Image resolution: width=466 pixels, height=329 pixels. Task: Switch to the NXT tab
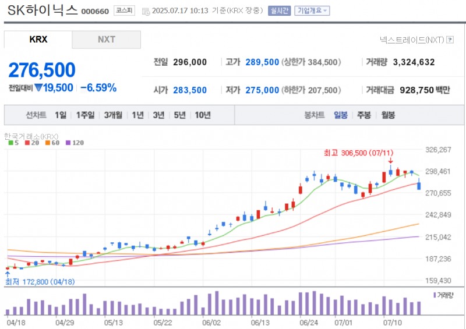107,40
